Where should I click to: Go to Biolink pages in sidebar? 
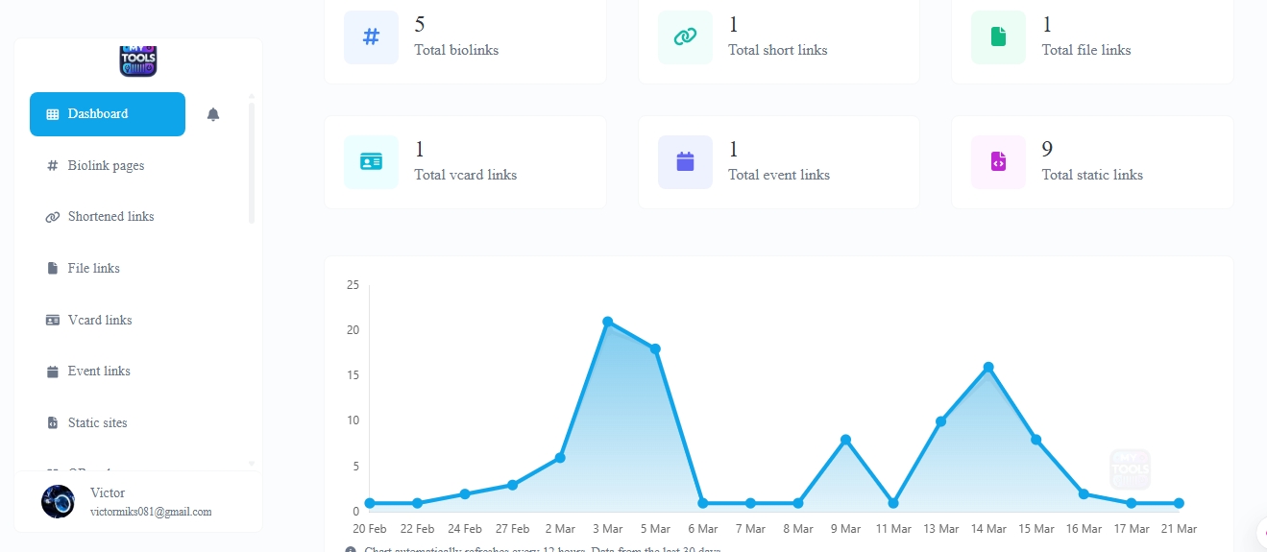coord(106,166)
